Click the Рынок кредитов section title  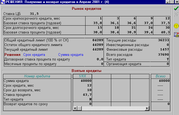pyautogui.click(x=87, y=9)
